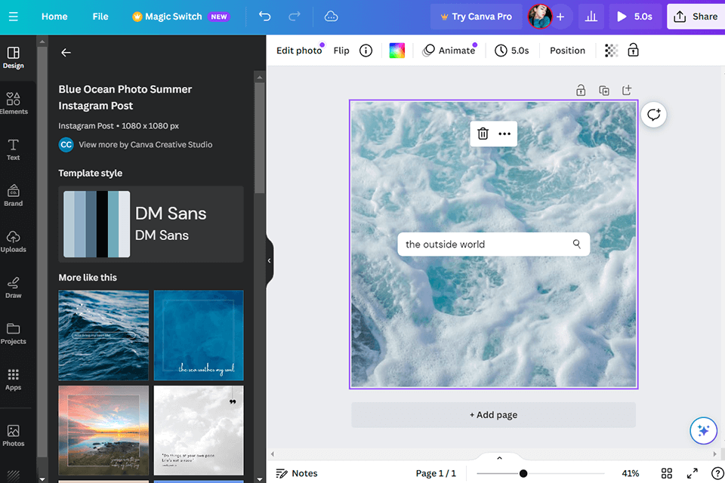
Task: Delete the selected photo with trash icon
Action: 483,134
